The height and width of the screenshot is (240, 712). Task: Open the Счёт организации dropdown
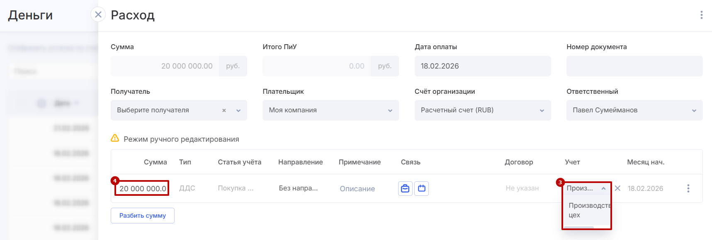(x=482, y=110)
